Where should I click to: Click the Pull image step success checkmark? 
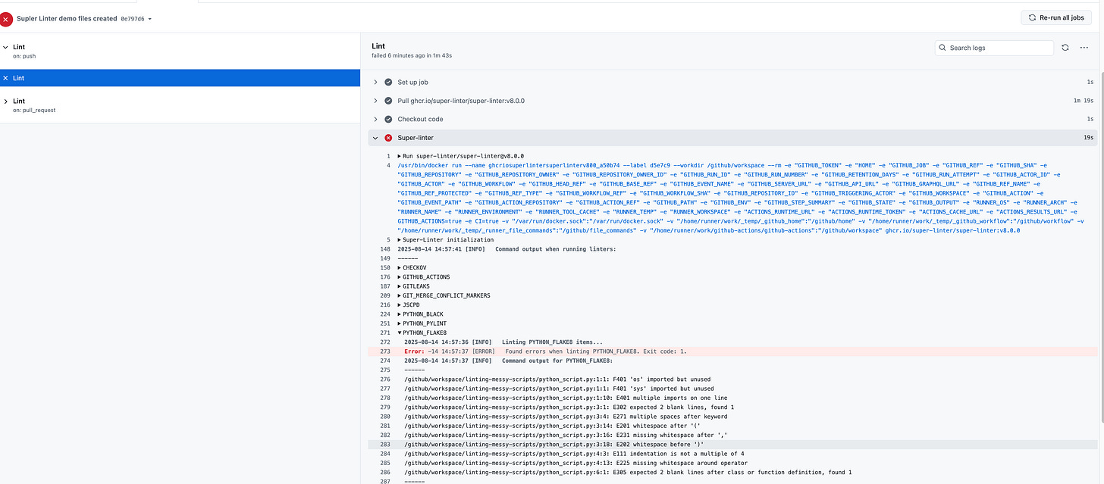coord(388,101)
